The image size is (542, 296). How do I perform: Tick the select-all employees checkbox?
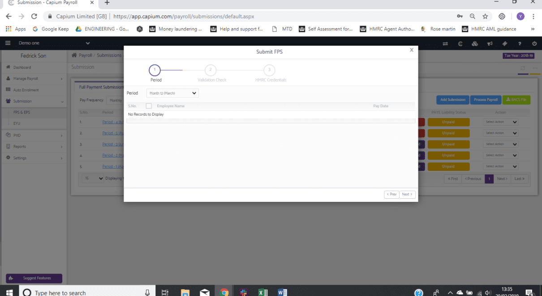coord(149,106)
